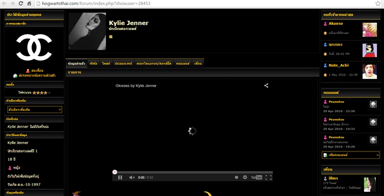Screen dimensions: 384x196
Task: Click the ลบเพื่อน remove friend link
Action: tap(37, 70)
